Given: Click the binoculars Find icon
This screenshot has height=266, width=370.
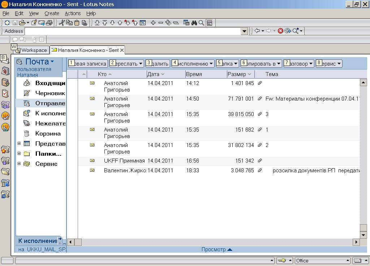Looking at the screenshot, I should [x=194, y=23].
